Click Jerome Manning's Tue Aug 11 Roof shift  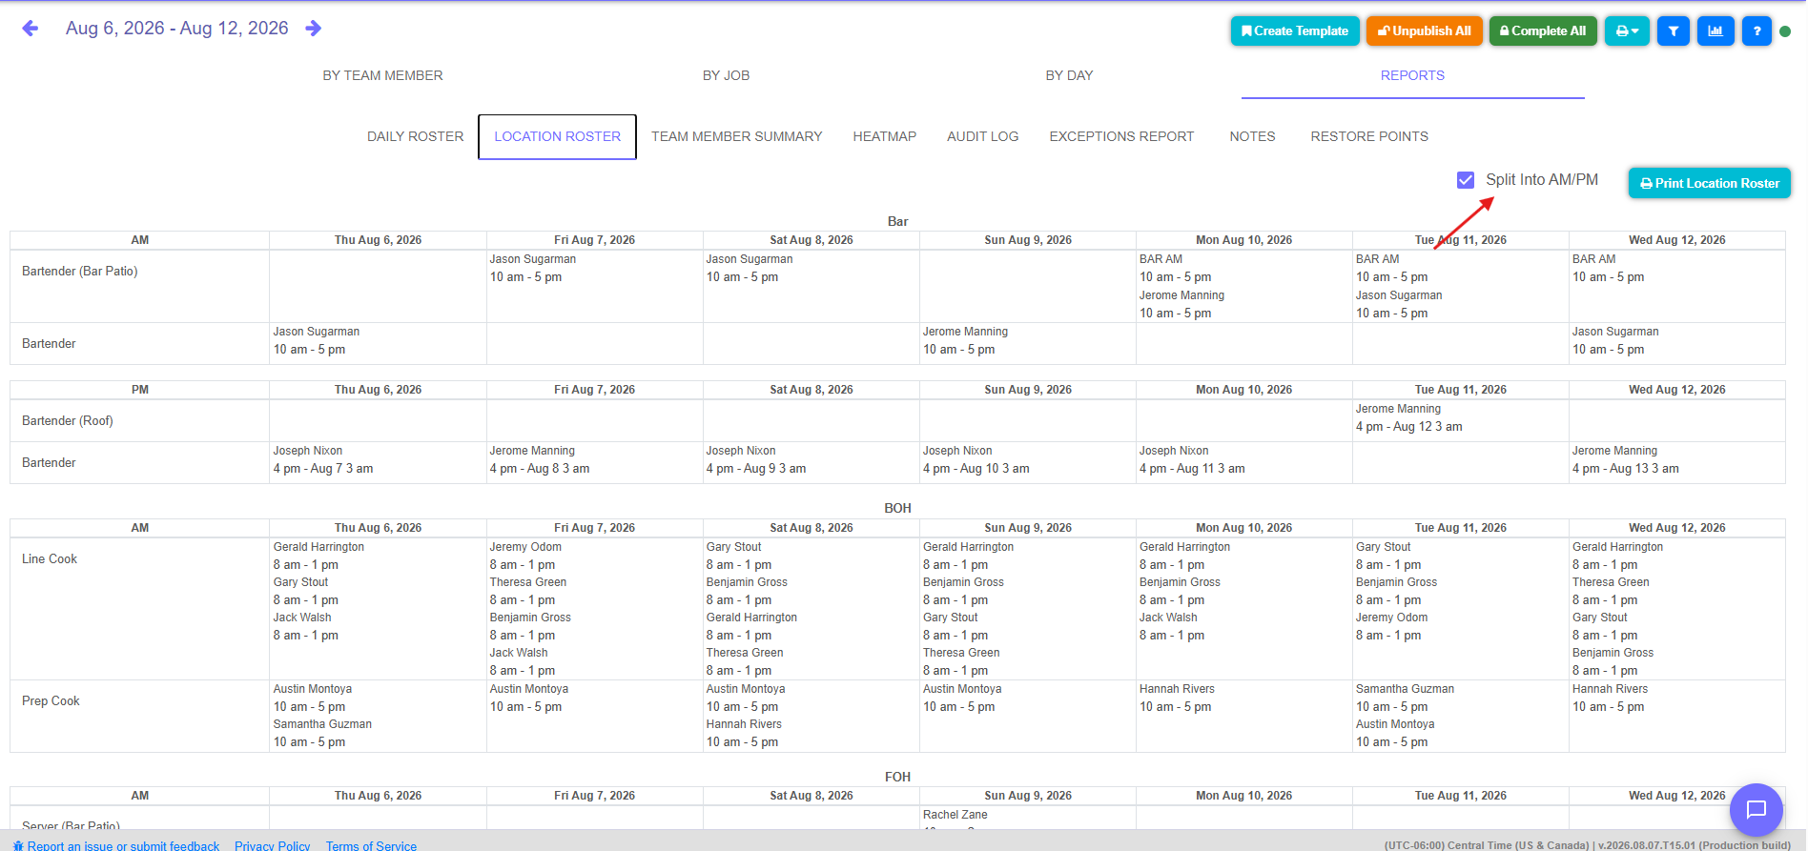(1408, 417)
